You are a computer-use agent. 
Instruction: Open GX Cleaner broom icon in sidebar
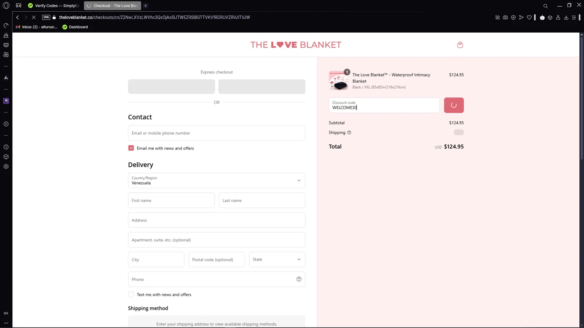[6, 35]
